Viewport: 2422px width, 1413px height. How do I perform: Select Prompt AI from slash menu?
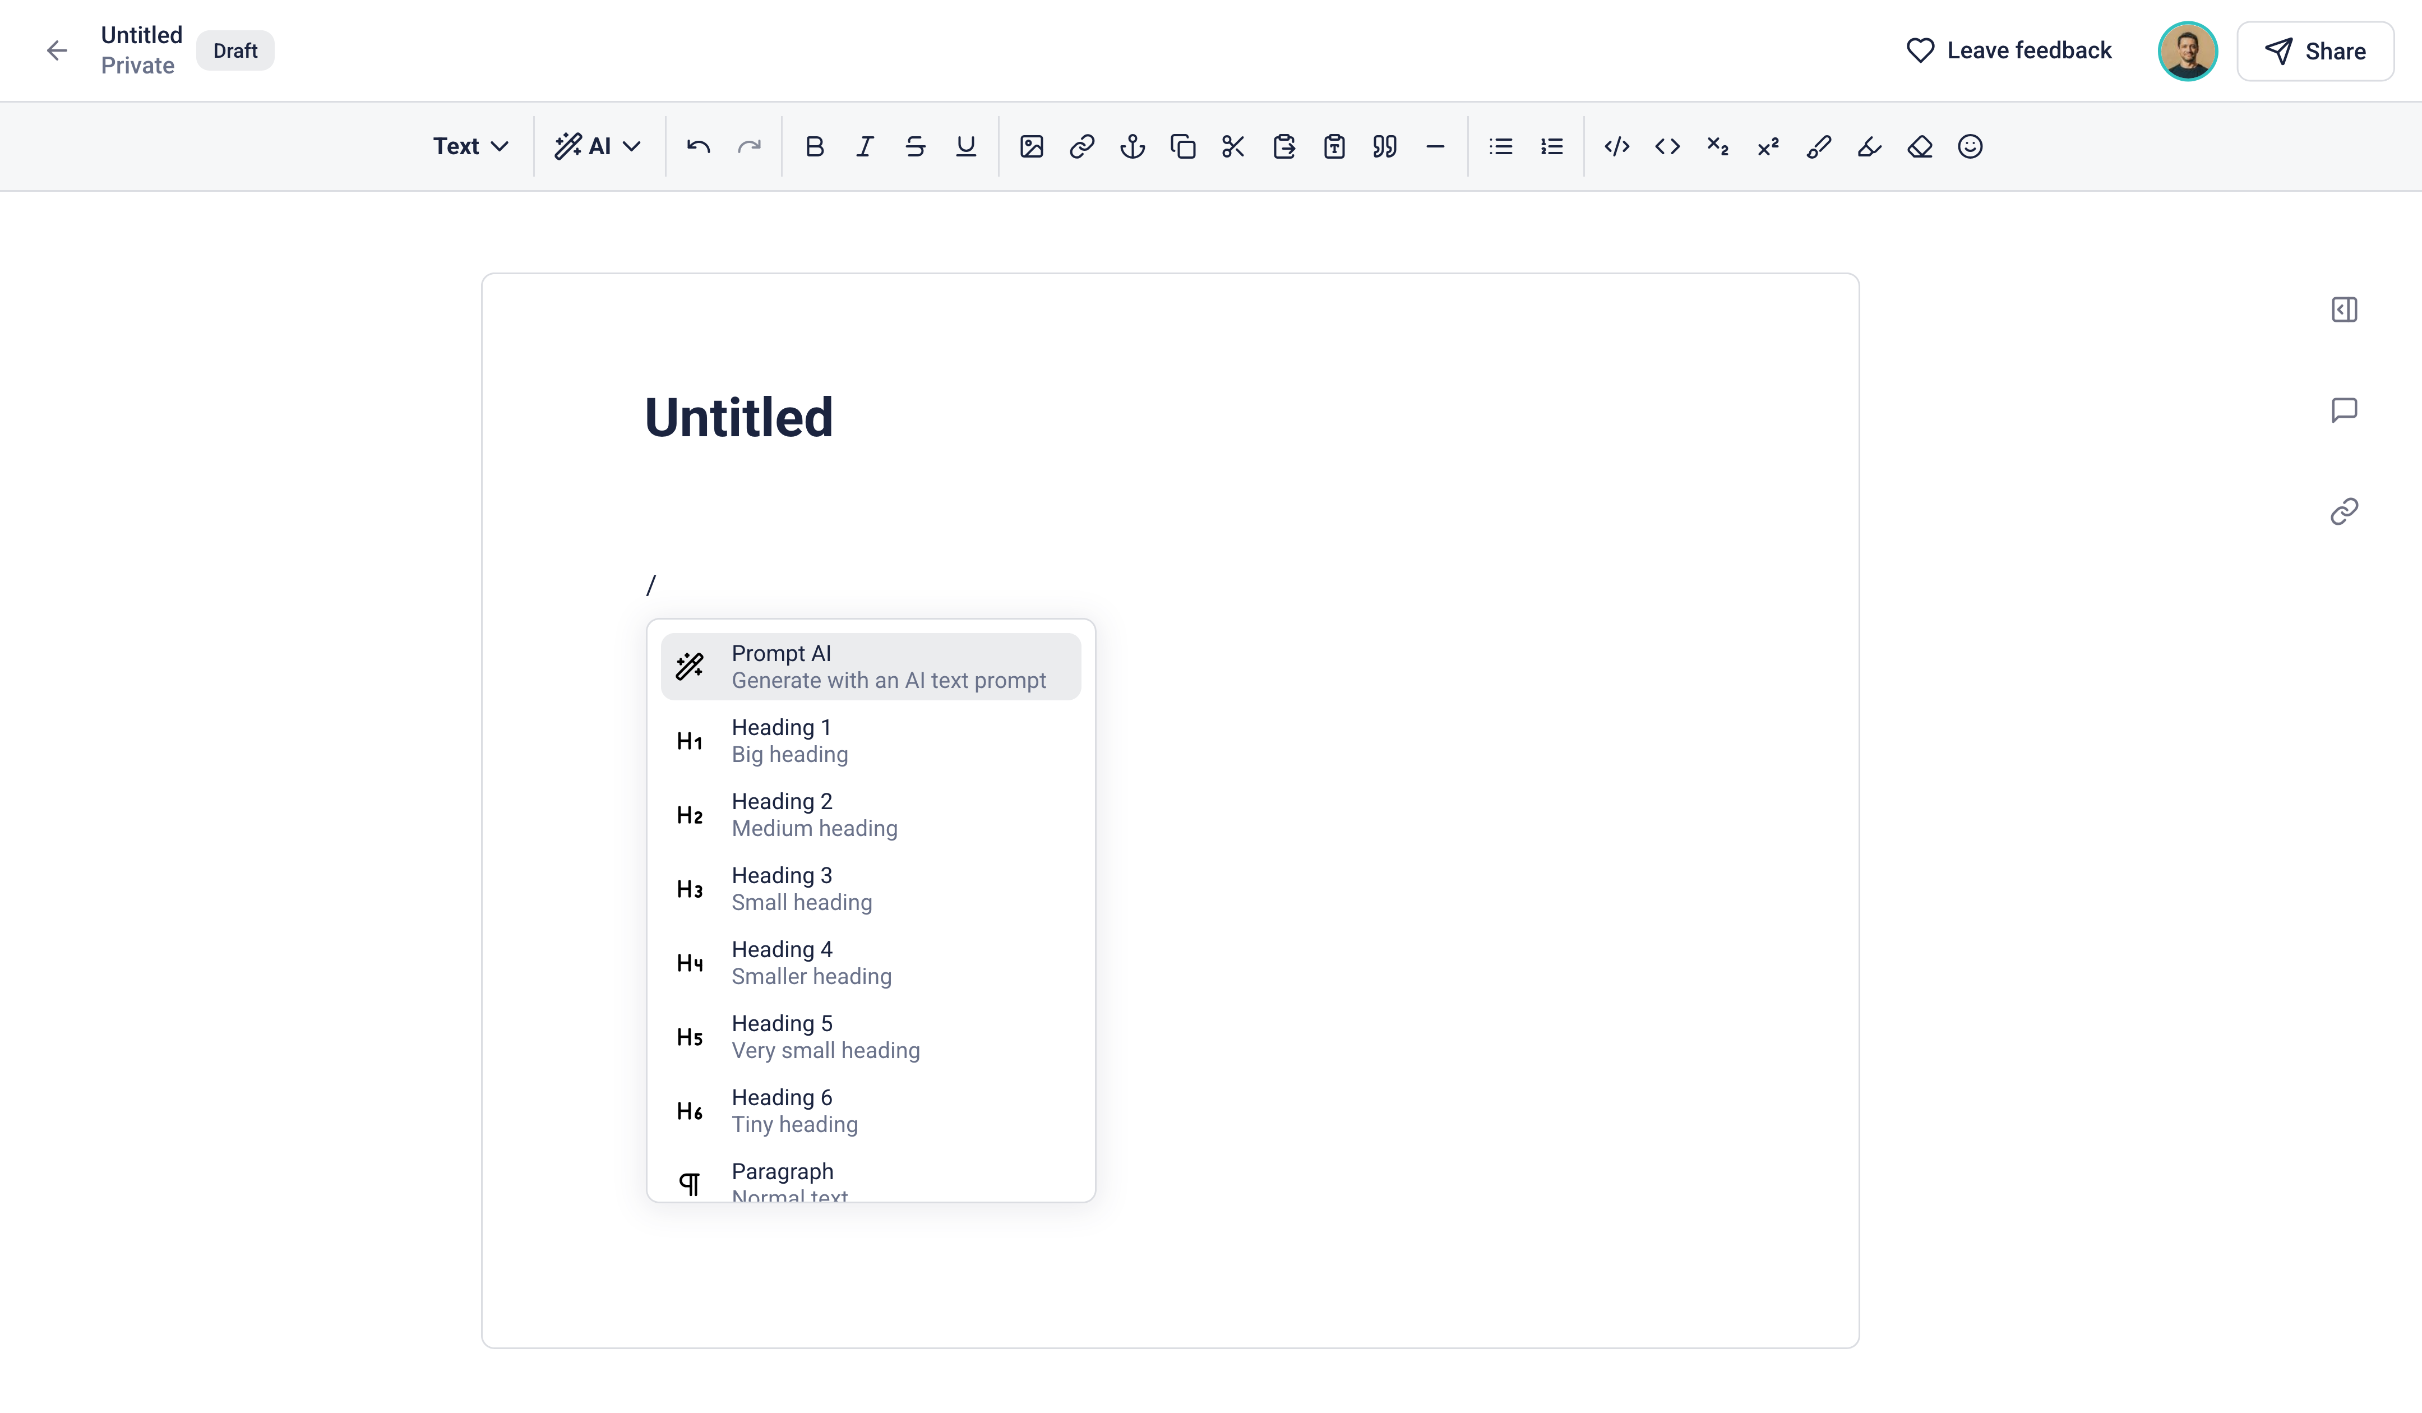tap(870, 666)
